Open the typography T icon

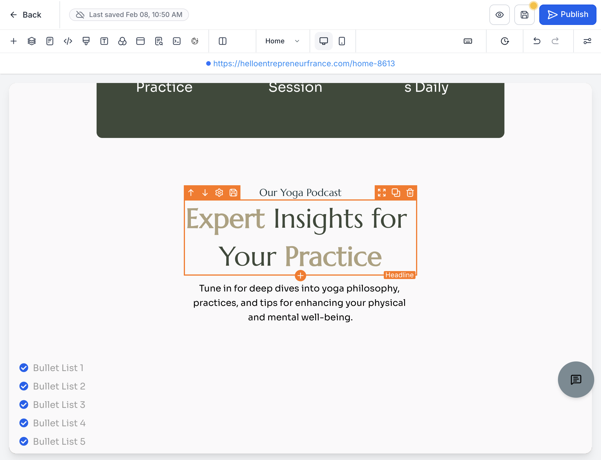tap(104, 41)
